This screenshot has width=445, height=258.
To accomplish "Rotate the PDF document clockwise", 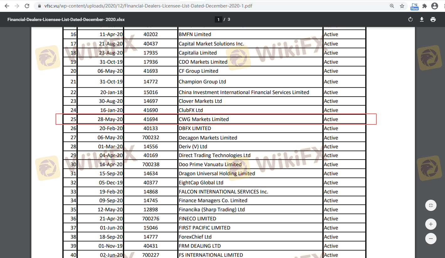I will coord(410,19).
